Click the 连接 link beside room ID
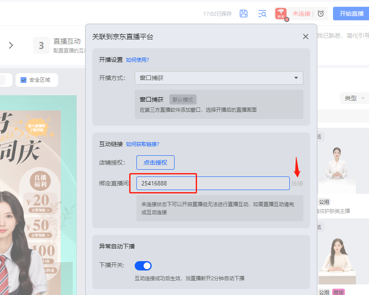 [297, 183]
